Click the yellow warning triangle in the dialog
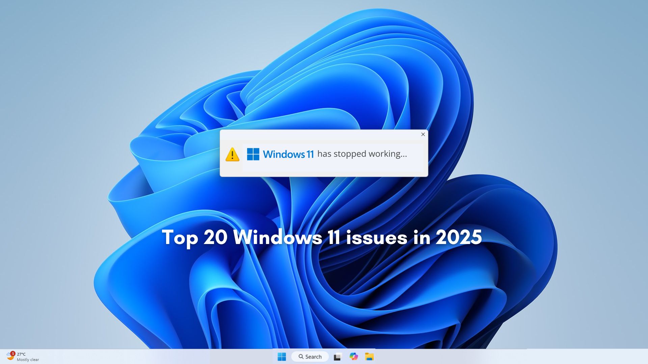The height and width of the screenshot is (364, 648). tap(232, 155)
